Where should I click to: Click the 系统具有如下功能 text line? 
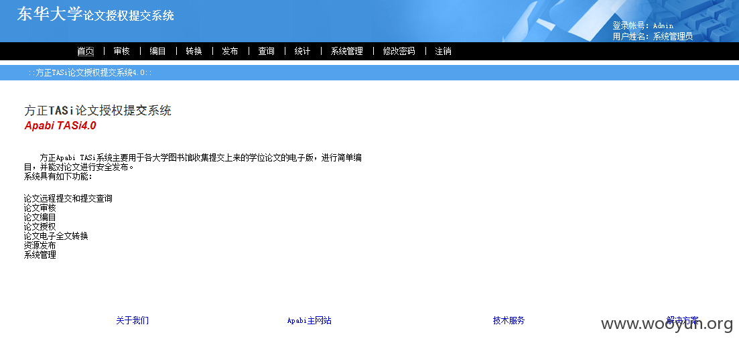coord(58,177)
